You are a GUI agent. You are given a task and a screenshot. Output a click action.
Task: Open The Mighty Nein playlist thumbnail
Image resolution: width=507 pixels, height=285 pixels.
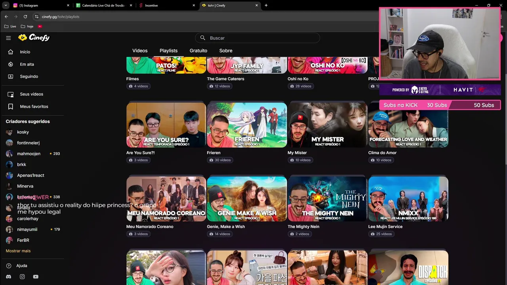[x=328, y=199]
